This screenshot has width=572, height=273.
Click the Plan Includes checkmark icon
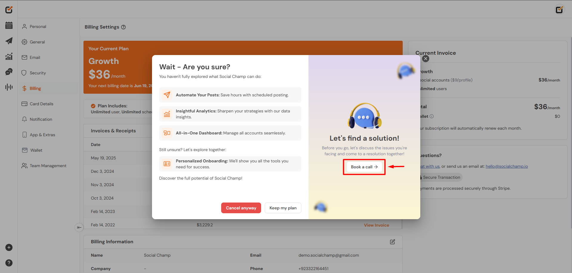click(x=93, y=106)
